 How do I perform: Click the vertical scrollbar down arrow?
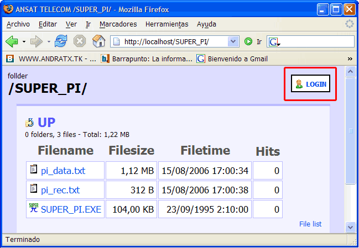(x=350, y=226)
